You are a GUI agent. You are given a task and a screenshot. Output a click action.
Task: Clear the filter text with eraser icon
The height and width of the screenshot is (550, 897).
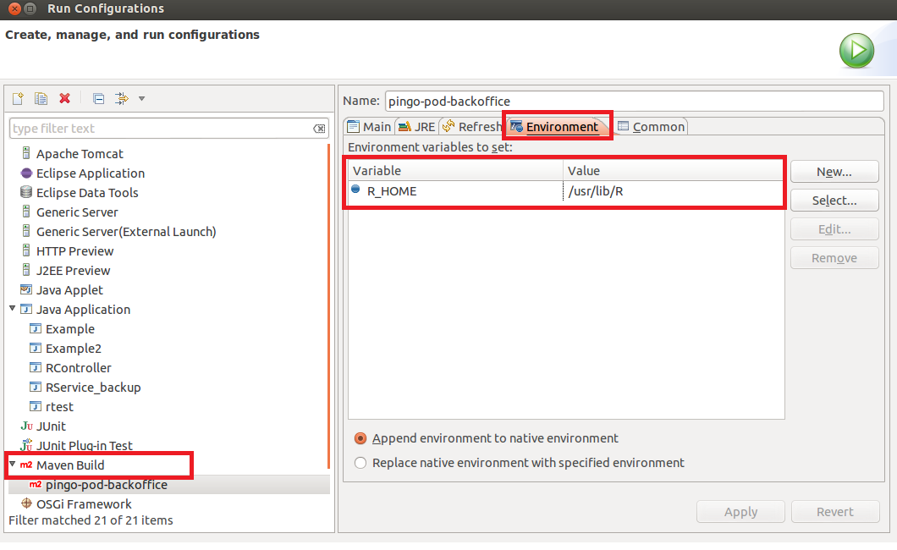319,129
